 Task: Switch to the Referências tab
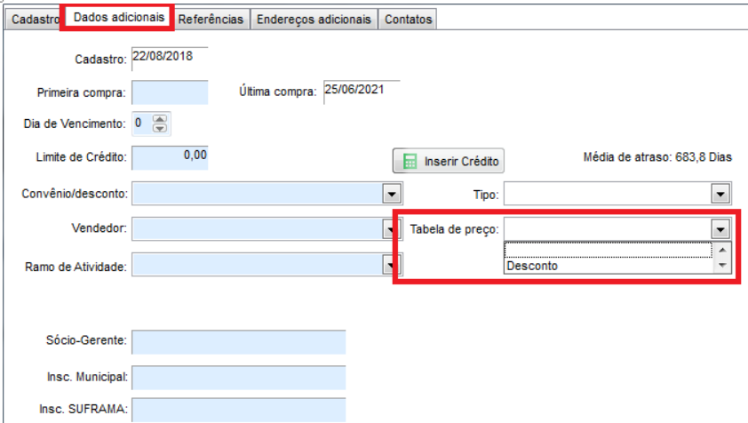point(211,20)
